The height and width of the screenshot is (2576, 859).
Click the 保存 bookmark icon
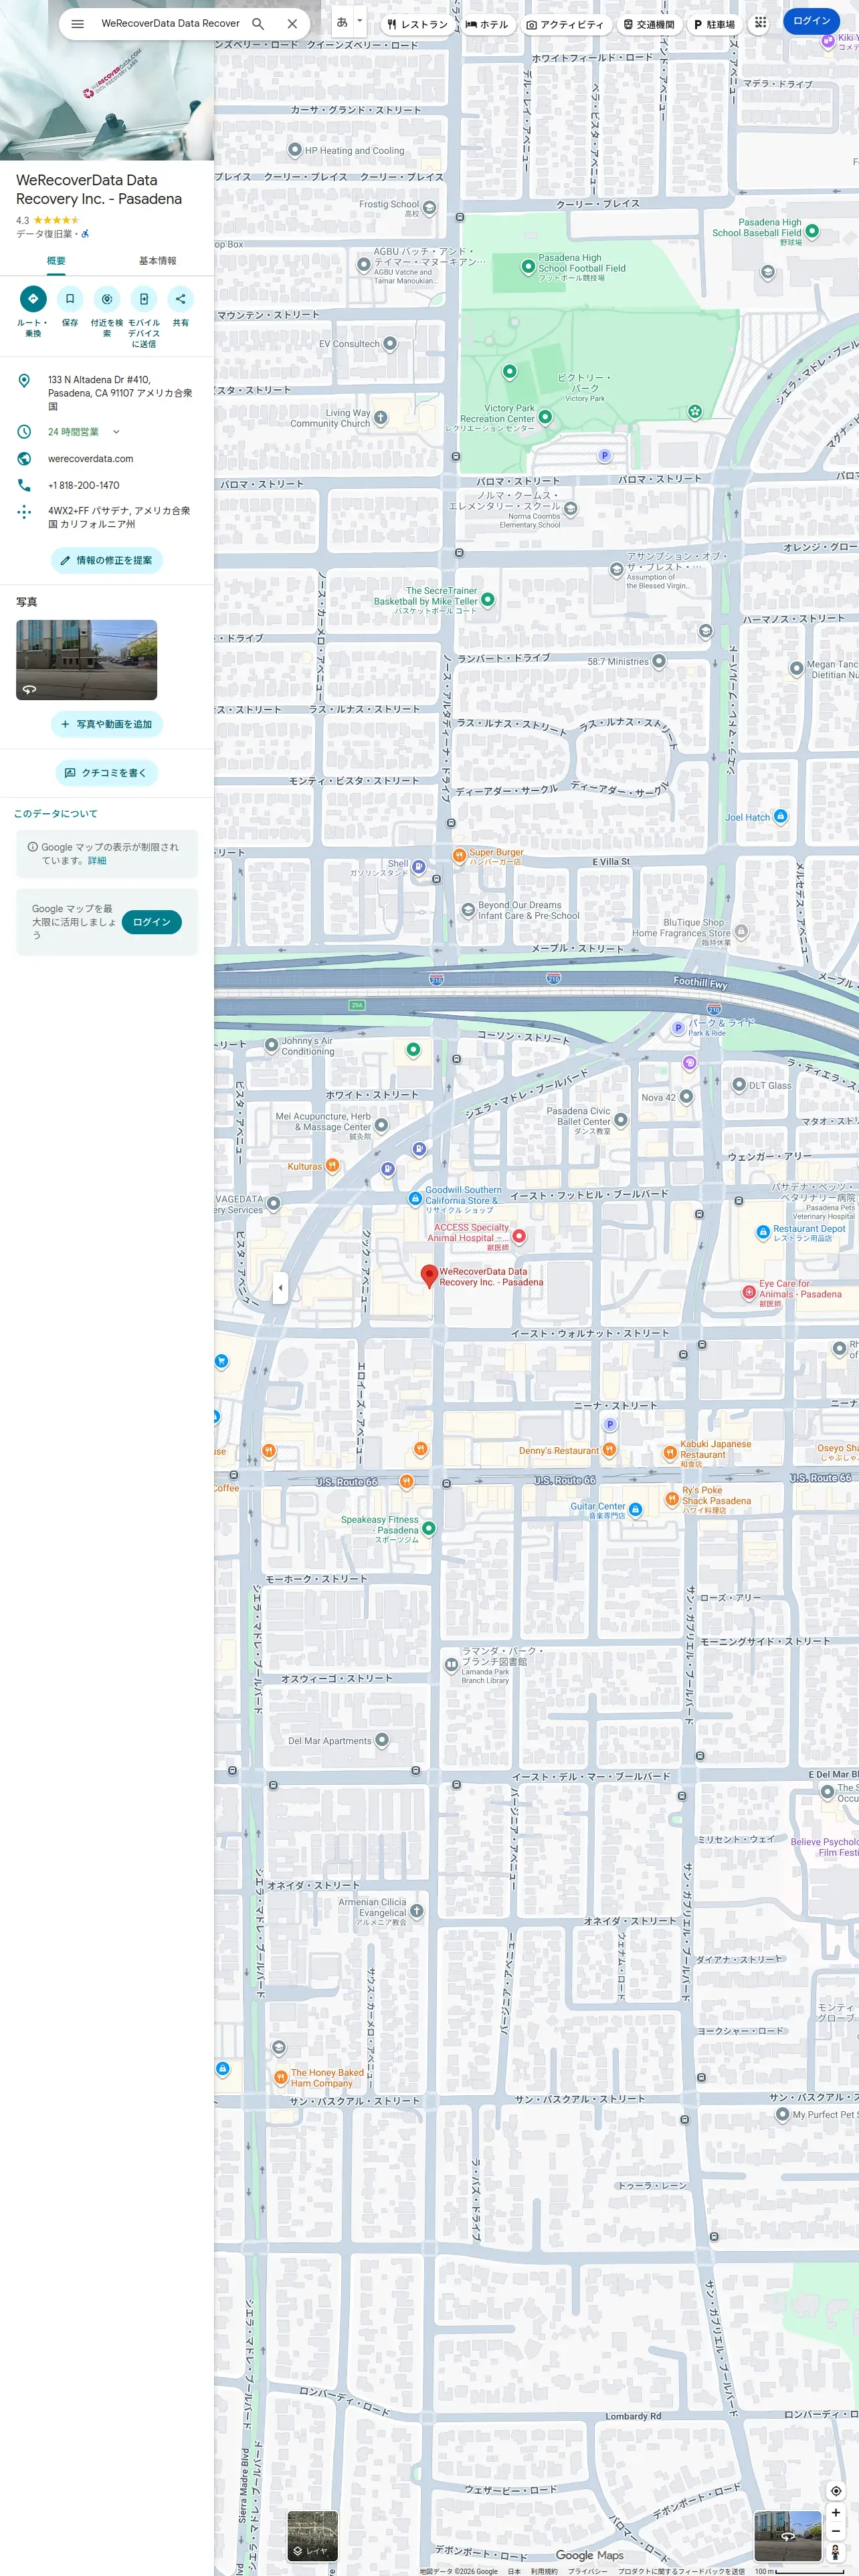70,299
